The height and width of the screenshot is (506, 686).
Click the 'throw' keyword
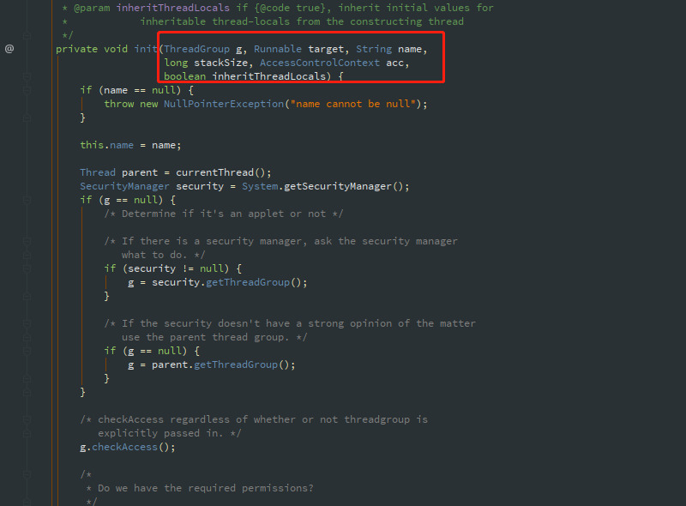118,104
